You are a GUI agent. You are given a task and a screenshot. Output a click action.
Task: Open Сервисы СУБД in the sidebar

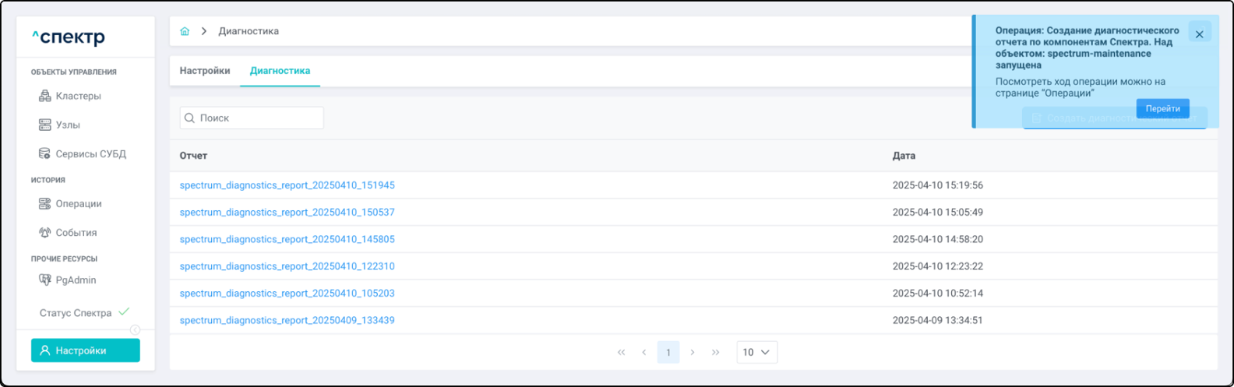(90, 153)
